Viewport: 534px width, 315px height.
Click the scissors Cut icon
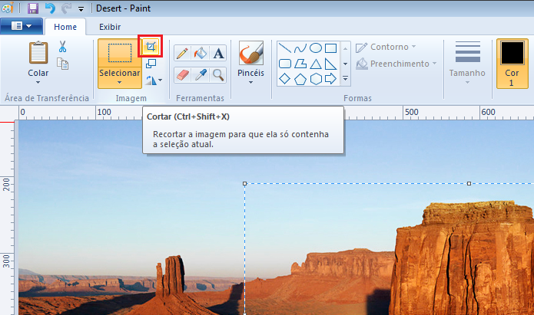(62, 47)
